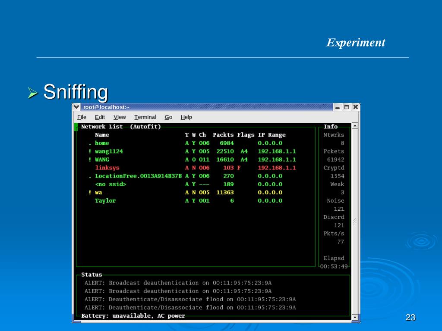Click the Pkts/s value 77
Image resolution: width=442 pixels, height=331 pixels.
(341, 242)
